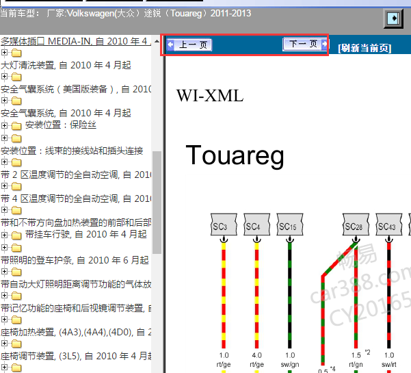Viewport: 411px width, 373px height.
Task: Click the 刷新当前页 refresh link
Action: [x=364, y=48]
